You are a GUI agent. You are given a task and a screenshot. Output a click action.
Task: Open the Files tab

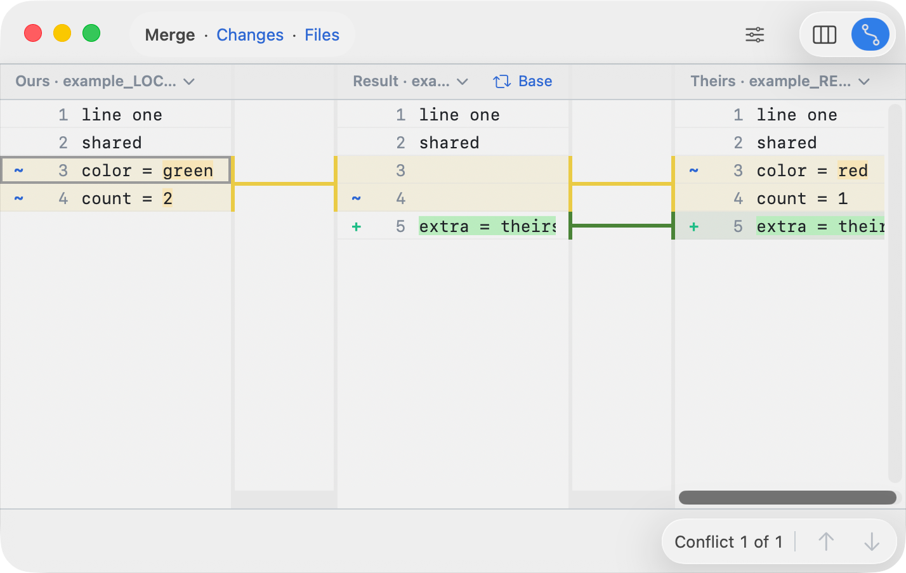pyautogui.click(x=322, y=35)
